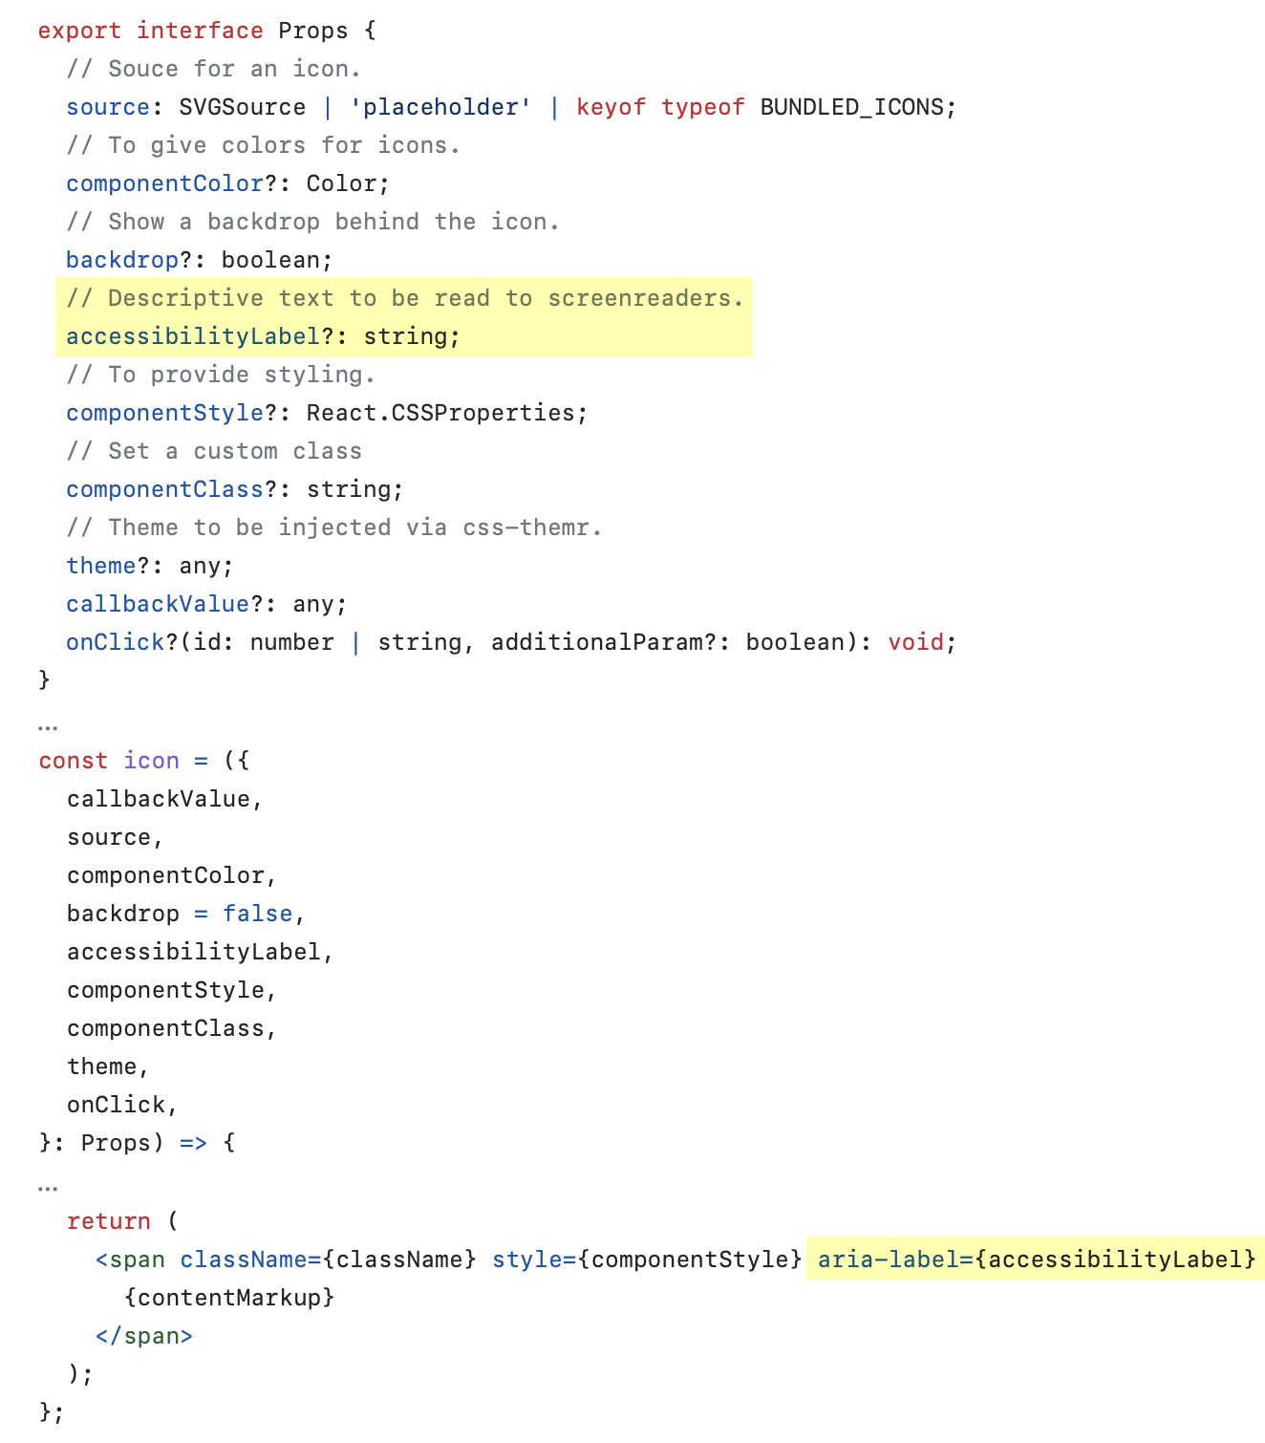This screenshot has width=1265, height=1443.
Task: Click the 'SVGSource' type name
Action: (x=243, y=107)
